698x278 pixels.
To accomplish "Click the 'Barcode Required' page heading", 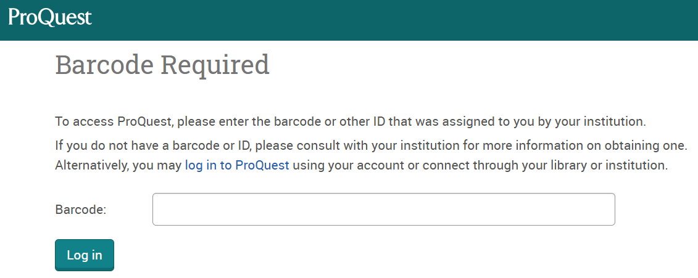I will click(162, 65).
